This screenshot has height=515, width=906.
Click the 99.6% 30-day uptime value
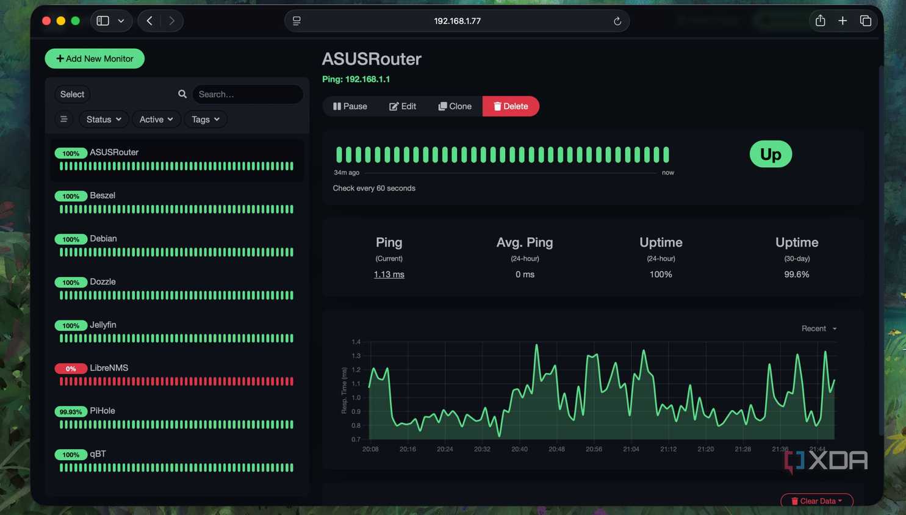796,275
